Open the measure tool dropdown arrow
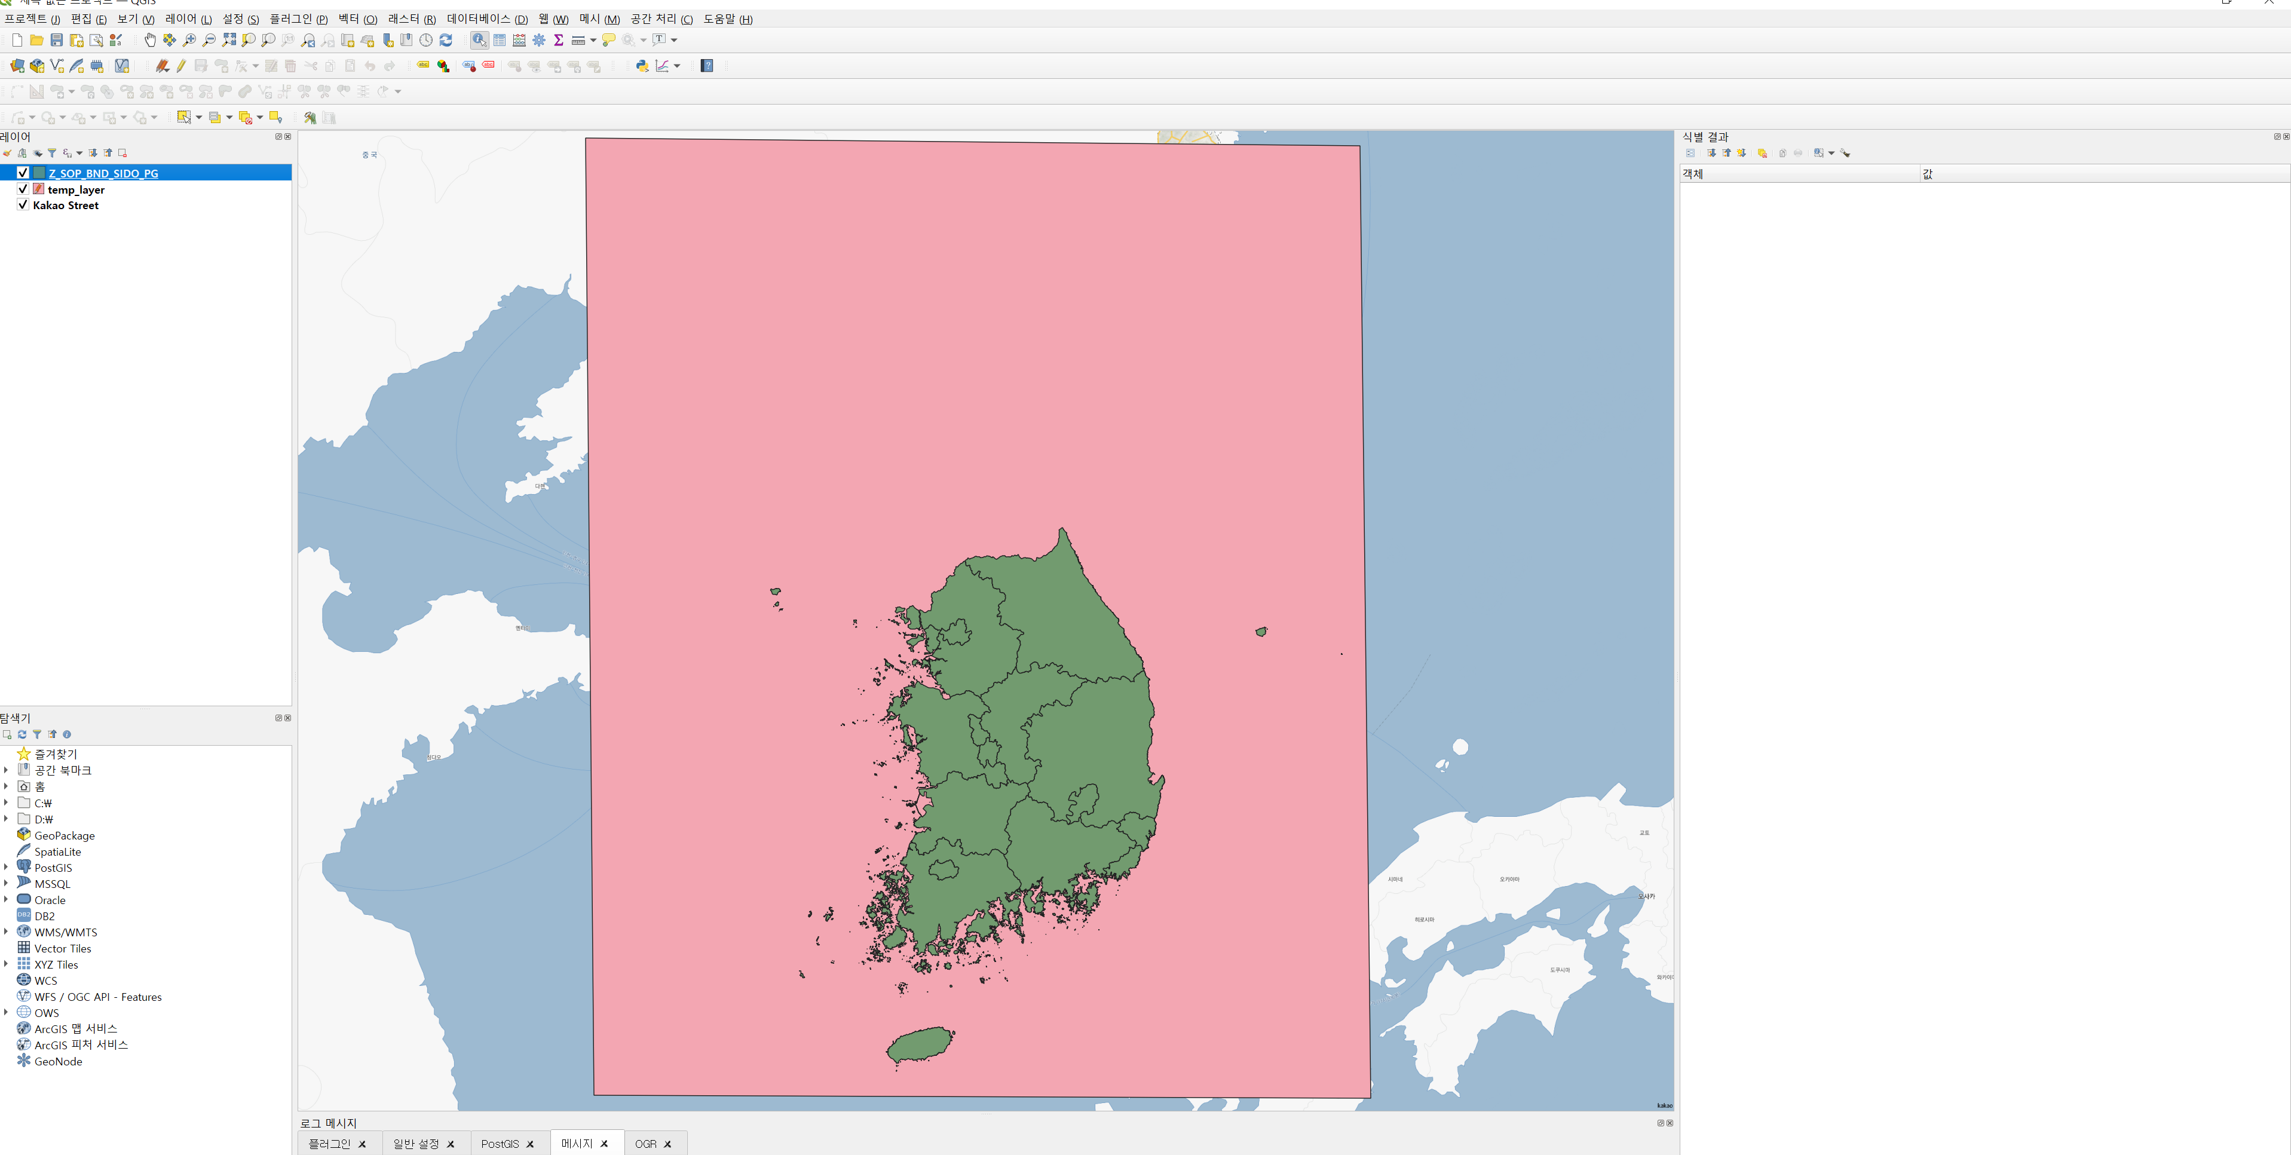2291x1155 pixels. [x=593, y=40]
